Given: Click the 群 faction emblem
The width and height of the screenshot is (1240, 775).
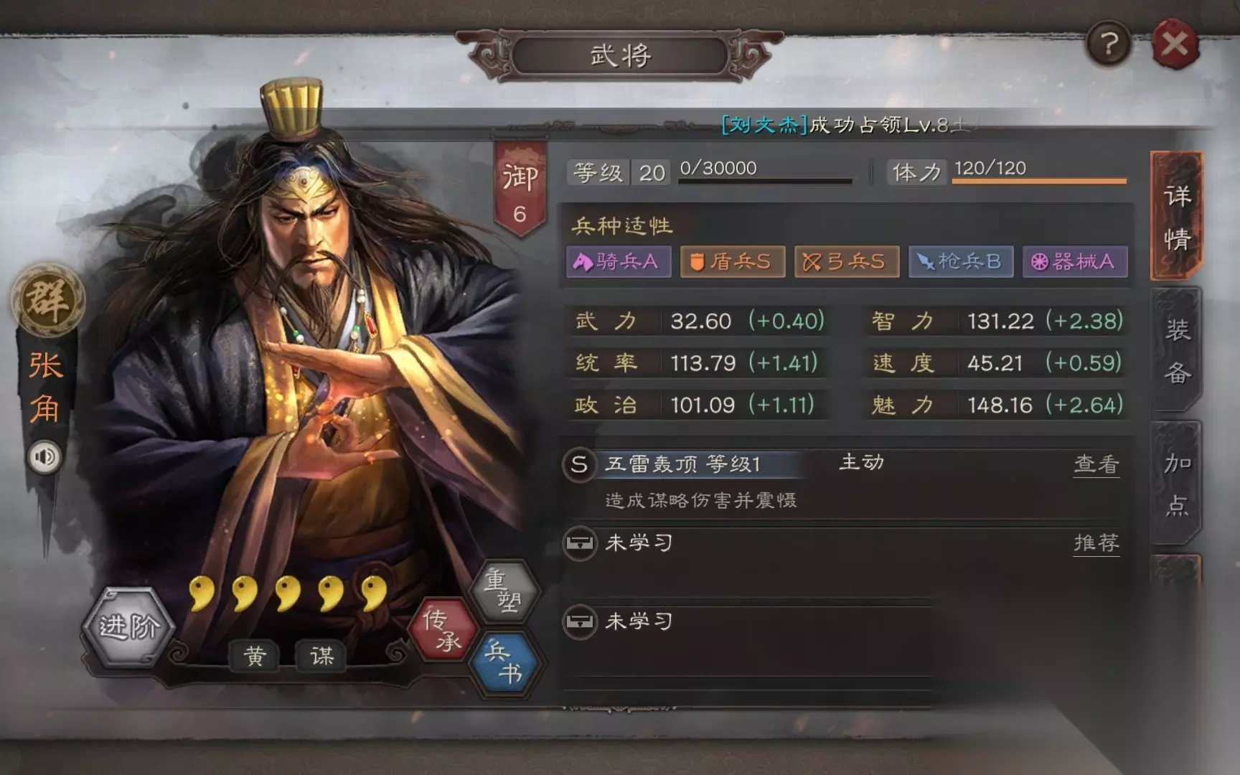Looking at the screenshot, I should tap(47, 300).
